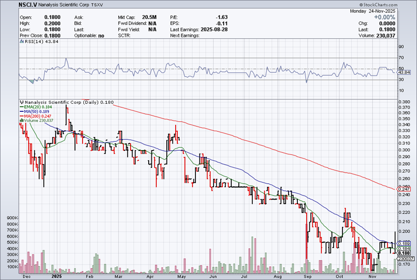Click the Optionable value no

(101, 36)
